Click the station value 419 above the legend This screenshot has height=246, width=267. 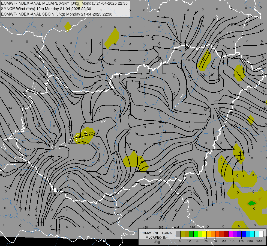(192, 227)
